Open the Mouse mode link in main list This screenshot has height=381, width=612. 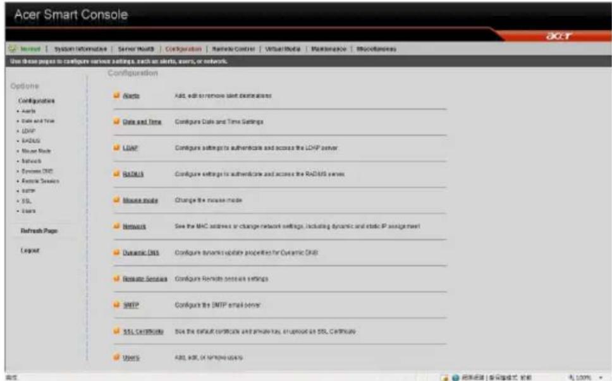tap(140, 200)
